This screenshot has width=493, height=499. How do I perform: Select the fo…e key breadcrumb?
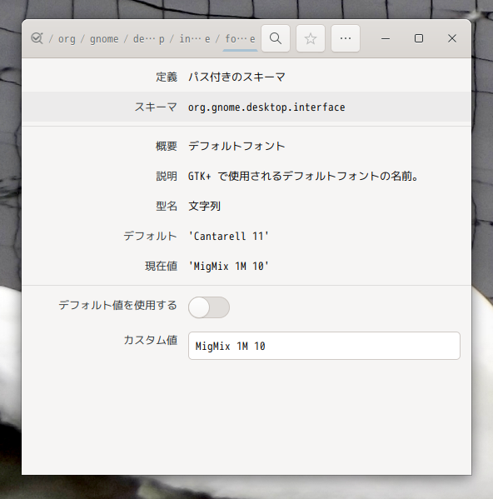pyautogui.click(x=240, y=39)
